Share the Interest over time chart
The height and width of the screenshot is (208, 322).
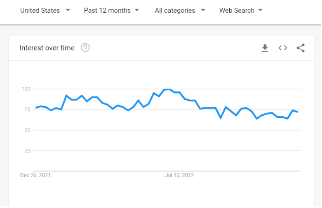(301, 48)
